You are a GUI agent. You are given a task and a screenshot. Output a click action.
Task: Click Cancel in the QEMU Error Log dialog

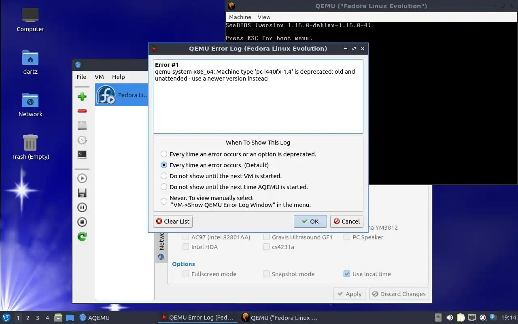coord(347,221)
